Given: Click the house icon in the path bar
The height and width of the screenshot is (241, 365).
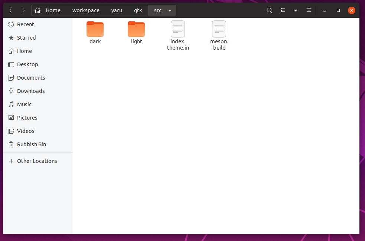Looking at the screenshot, I should (x=37, y=10).
